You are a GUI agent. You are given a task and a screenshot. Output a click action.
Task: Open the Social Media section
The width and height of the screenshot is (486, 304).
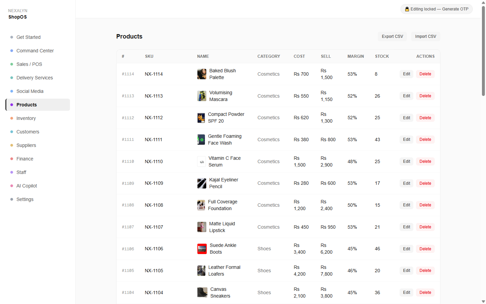[38, 91]
